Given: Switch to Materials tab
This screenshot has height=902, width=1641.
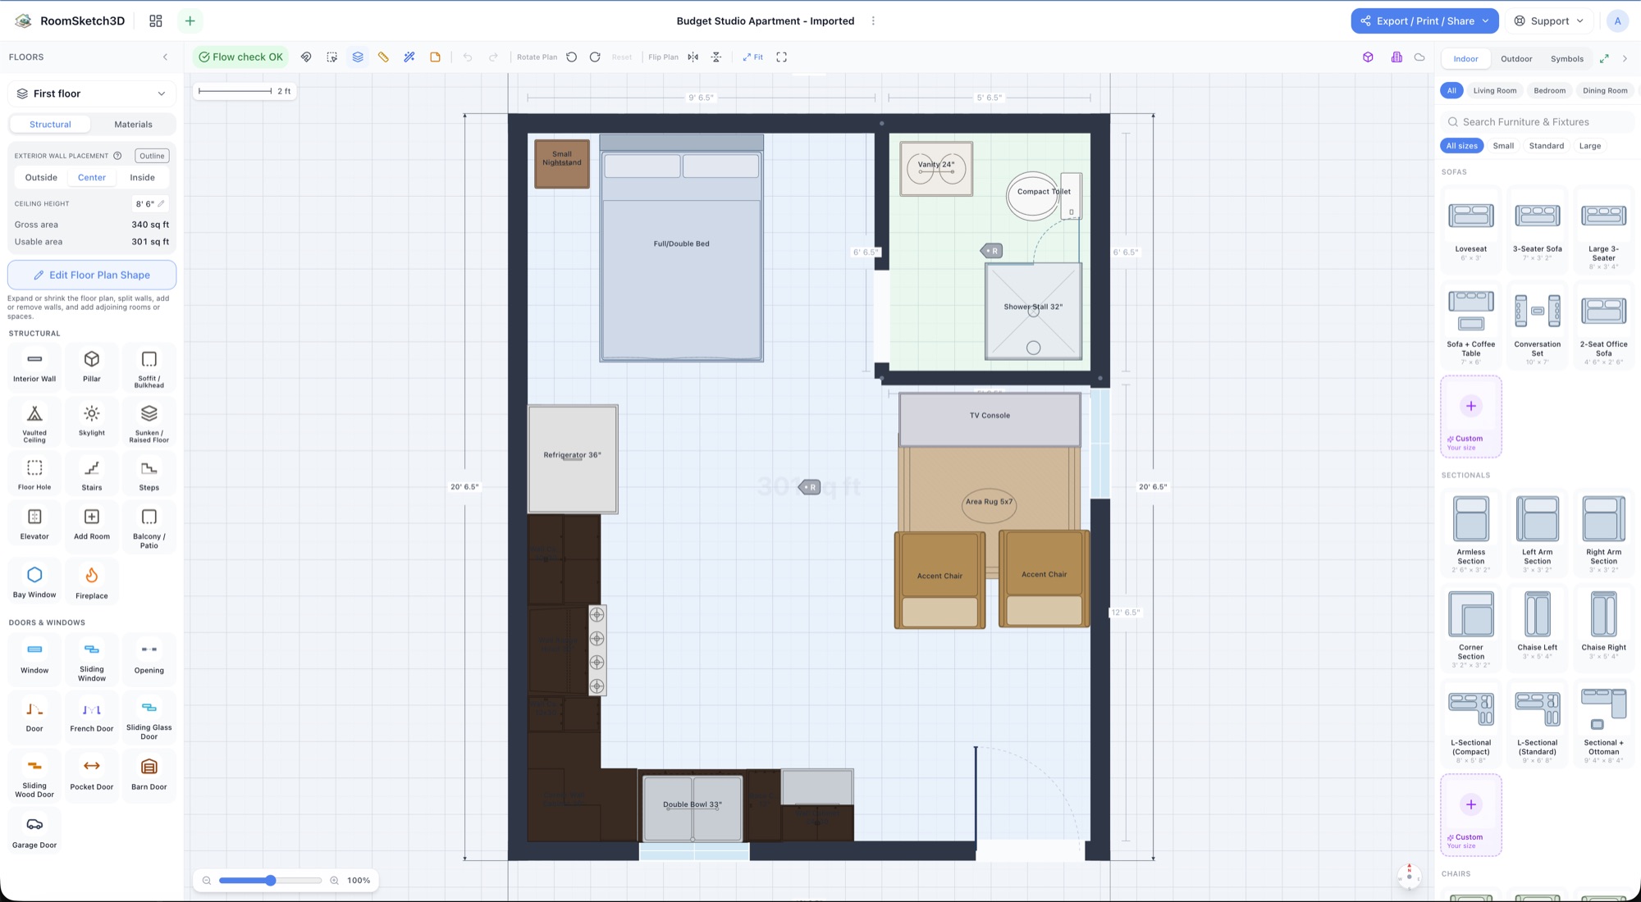Looking at the screenshot, I should [133, 125].
